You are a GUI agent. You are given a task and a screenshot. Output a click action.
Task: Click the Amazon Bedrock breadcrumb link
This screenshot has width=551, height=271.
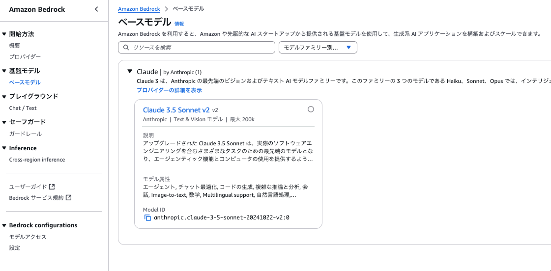click(139, 9)
